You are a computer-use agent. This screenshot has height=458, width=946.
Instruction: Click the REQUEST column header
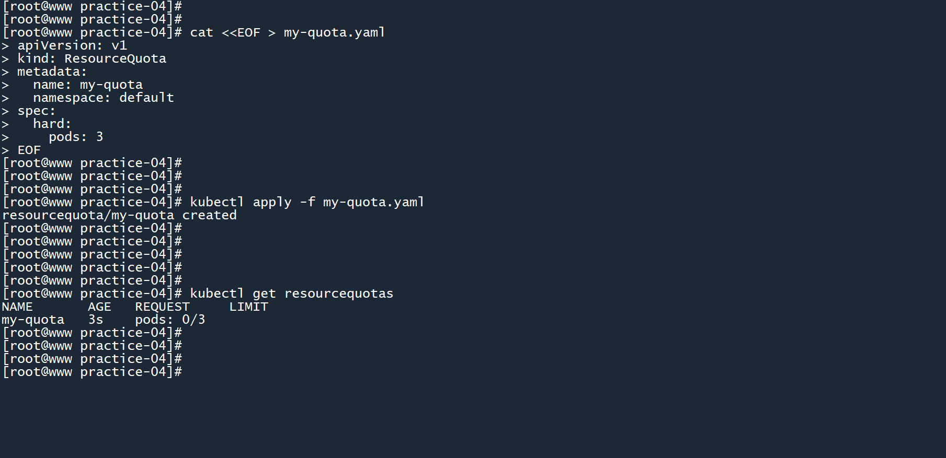[162, 307]
